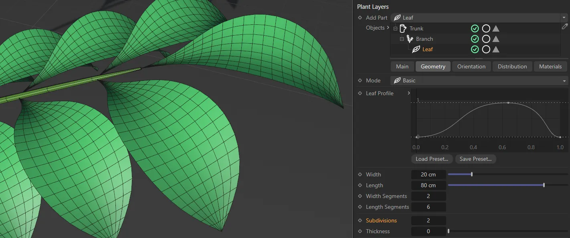Switch to the Orientation tab
This screenshot has width=570, height=238.
pyautogui.click(x=471, y=66)
